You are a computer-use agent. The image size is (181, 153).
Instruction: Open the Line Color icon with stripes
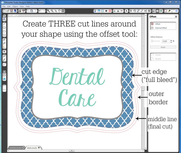point(114,11)
